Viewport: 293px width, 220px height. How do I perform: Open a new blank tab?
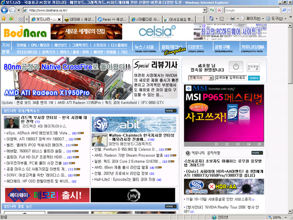(x=200, y=19)
